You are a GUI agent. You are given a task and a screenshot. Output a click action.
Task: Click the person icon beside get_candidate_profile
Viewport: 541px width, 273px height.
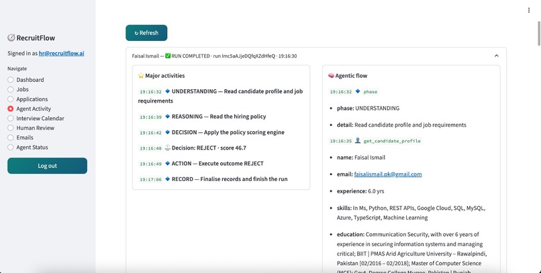[358, 141]
